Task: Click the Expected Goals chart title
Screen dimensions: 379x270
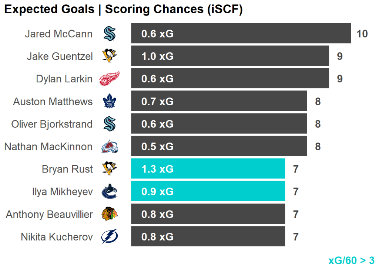Action: tap(123, 10)
